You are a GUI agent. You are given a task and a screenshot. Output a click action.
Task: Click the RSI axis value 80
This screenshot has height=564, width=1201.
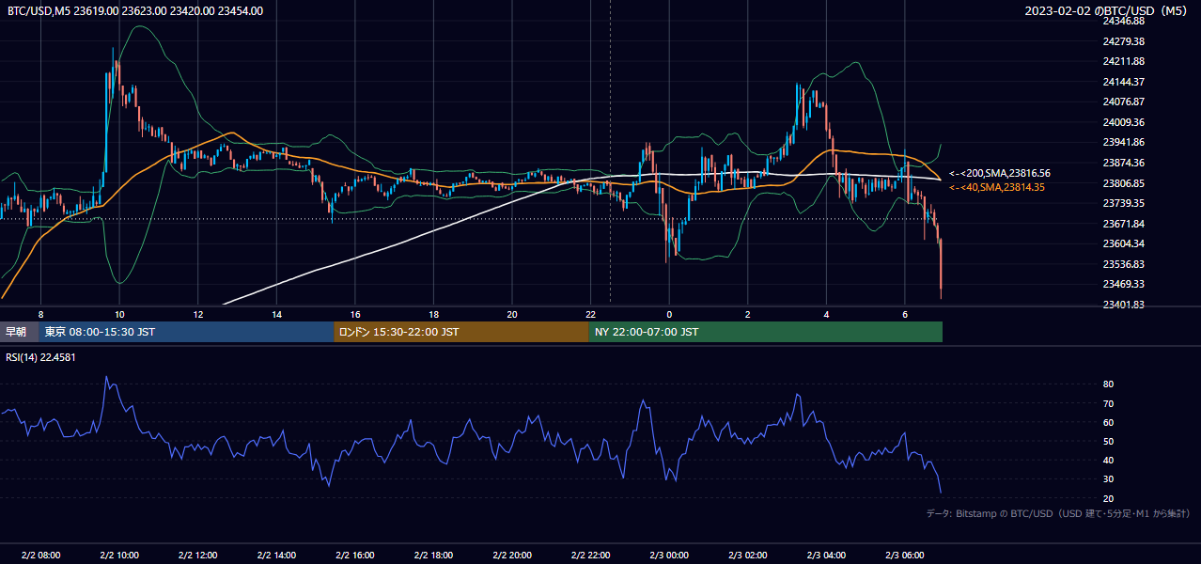pyautogui.click(x=1108, y=384)
